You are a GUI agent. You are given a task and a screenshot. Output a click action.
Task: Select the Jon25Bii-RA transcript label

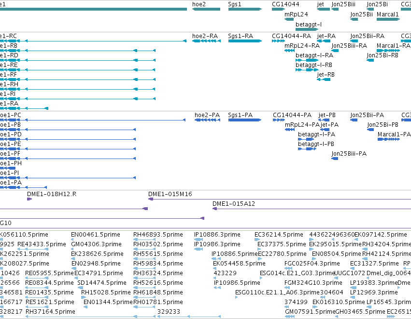[367, 36]
